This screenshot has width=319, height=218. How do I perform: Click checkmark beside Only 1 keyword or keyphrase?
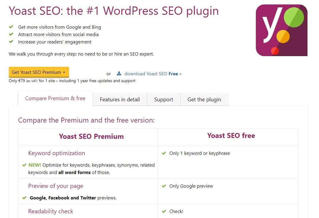(x=164, y=153)
